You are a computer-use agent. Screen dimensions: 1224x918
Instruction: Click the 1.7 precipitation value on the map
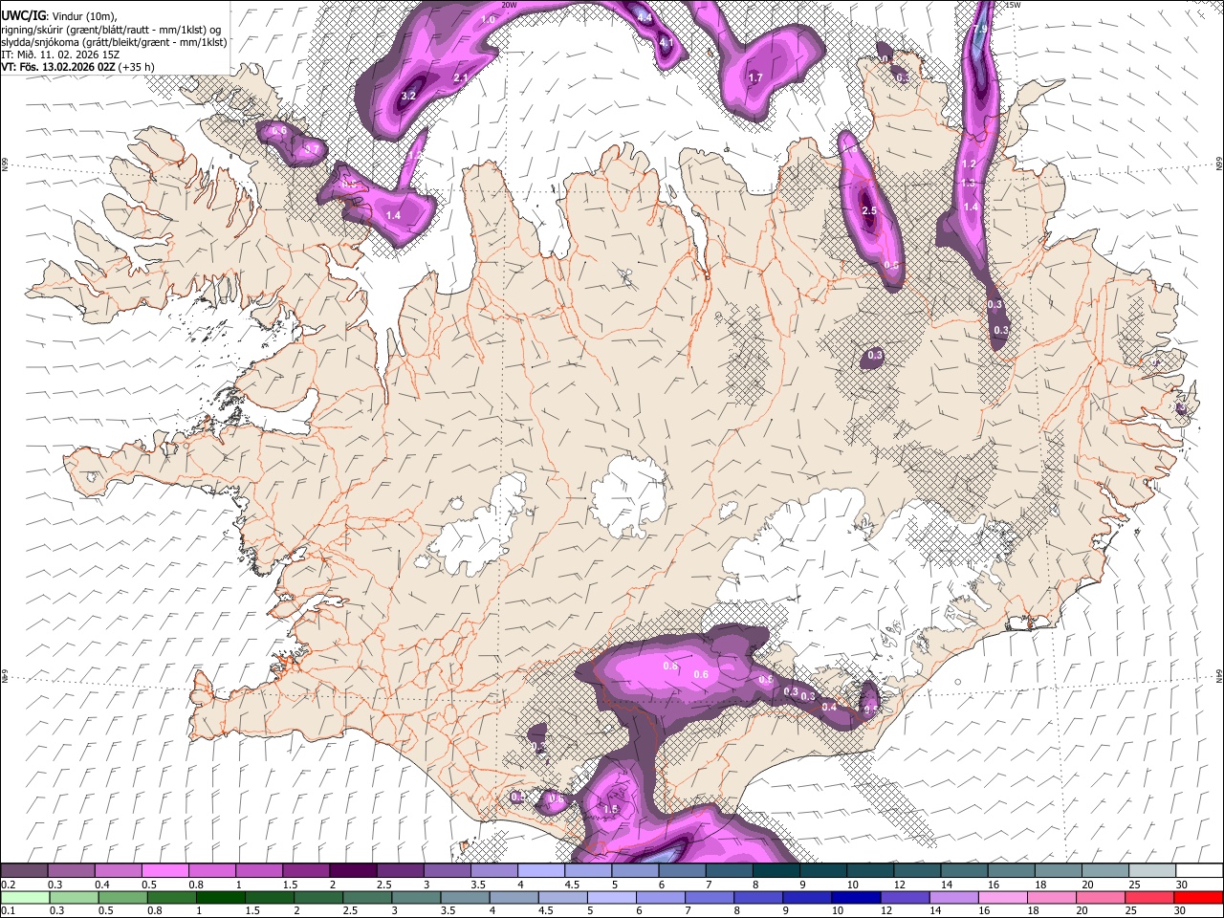(755, 77)
